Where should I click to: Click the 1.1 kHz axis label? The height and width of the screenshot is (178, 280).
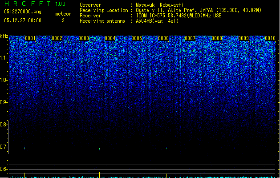(4, 58)
